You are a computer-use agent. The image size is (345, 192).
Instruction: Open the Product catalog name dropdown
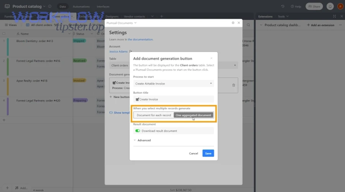(x=44, y=7)
